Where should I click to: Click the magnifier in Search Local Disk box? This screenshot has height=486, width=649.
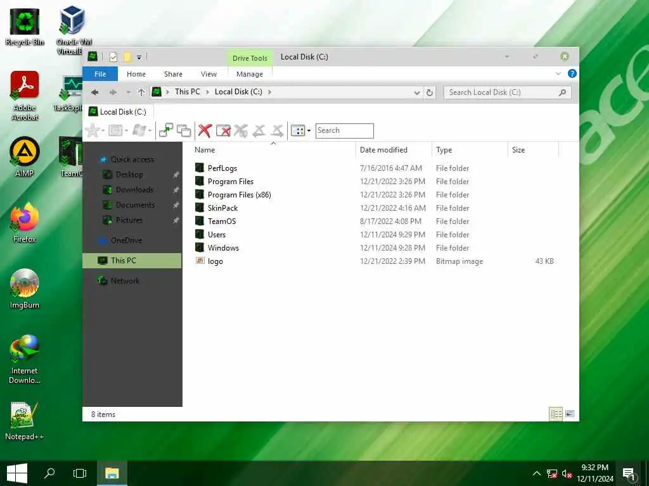point(562,92)
